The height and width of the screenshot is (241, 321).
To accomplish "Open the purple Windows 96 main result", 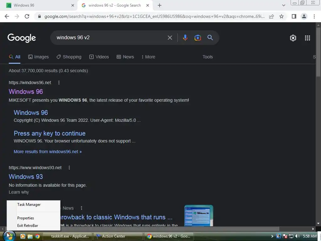I will tap(26, 92).
